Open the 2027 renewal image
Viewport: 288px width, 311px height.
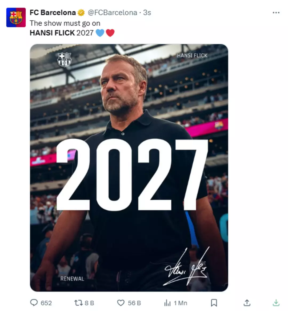tap(129, 168)
